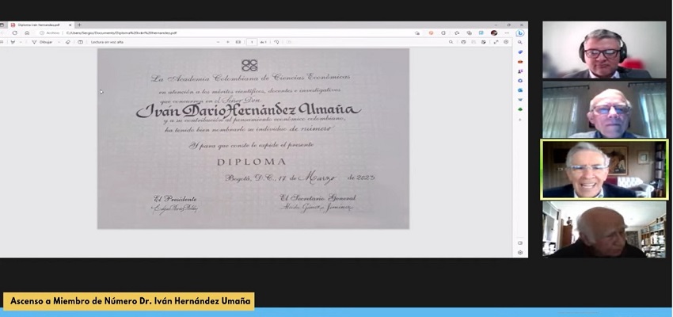
Task: Open the Dibujar draw tool
Action: (x=42, y=42)
